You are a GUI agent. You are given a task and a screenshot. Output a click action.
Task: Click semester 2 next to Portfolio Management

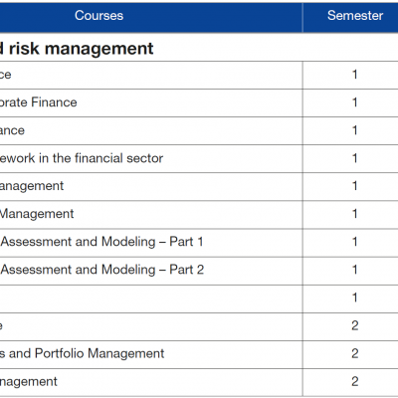click(x=355, y=353)
